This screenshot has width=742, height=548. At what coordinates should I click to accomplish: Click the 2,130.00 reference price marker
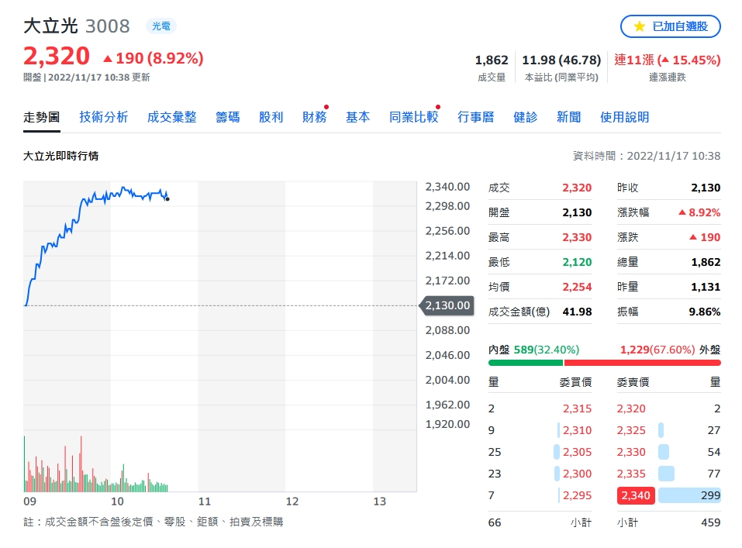[447, 305]
